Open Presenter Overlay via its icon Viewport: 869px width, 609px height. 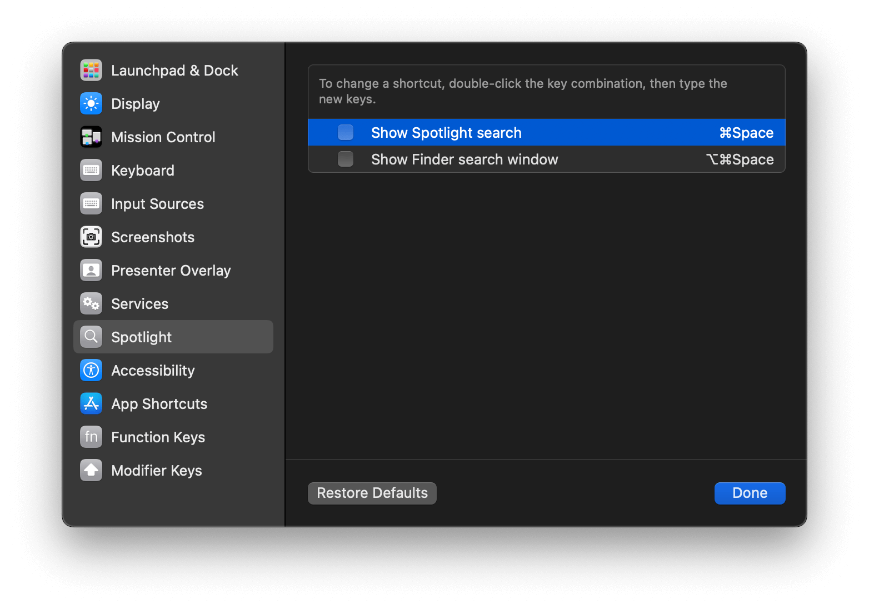[x=91, y=270]
